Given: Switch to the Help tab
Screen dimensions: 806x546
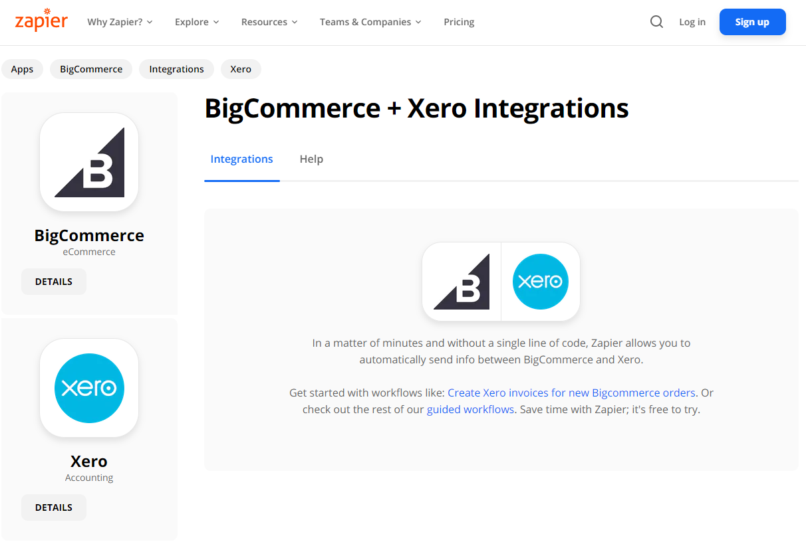Looking at the screenshot, I should [311, 159].
